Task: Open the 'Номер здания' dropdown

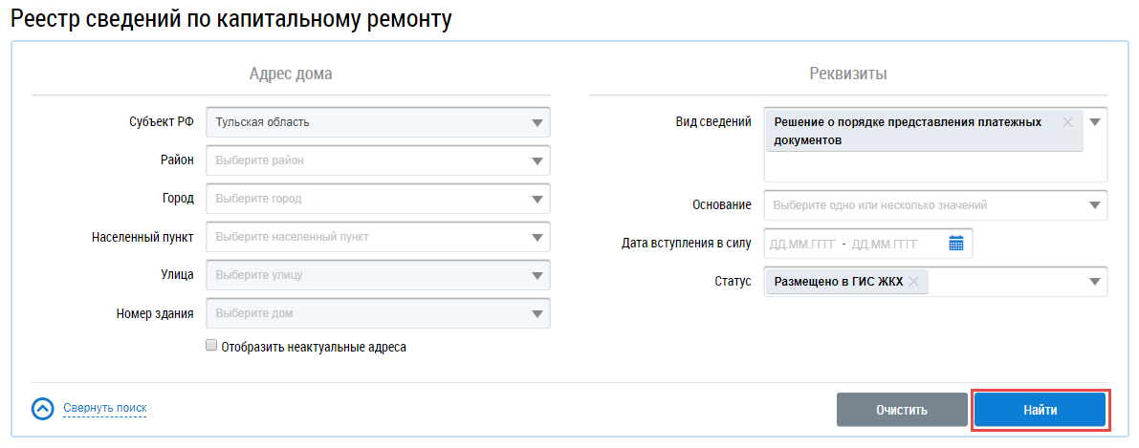Action: 537,314
